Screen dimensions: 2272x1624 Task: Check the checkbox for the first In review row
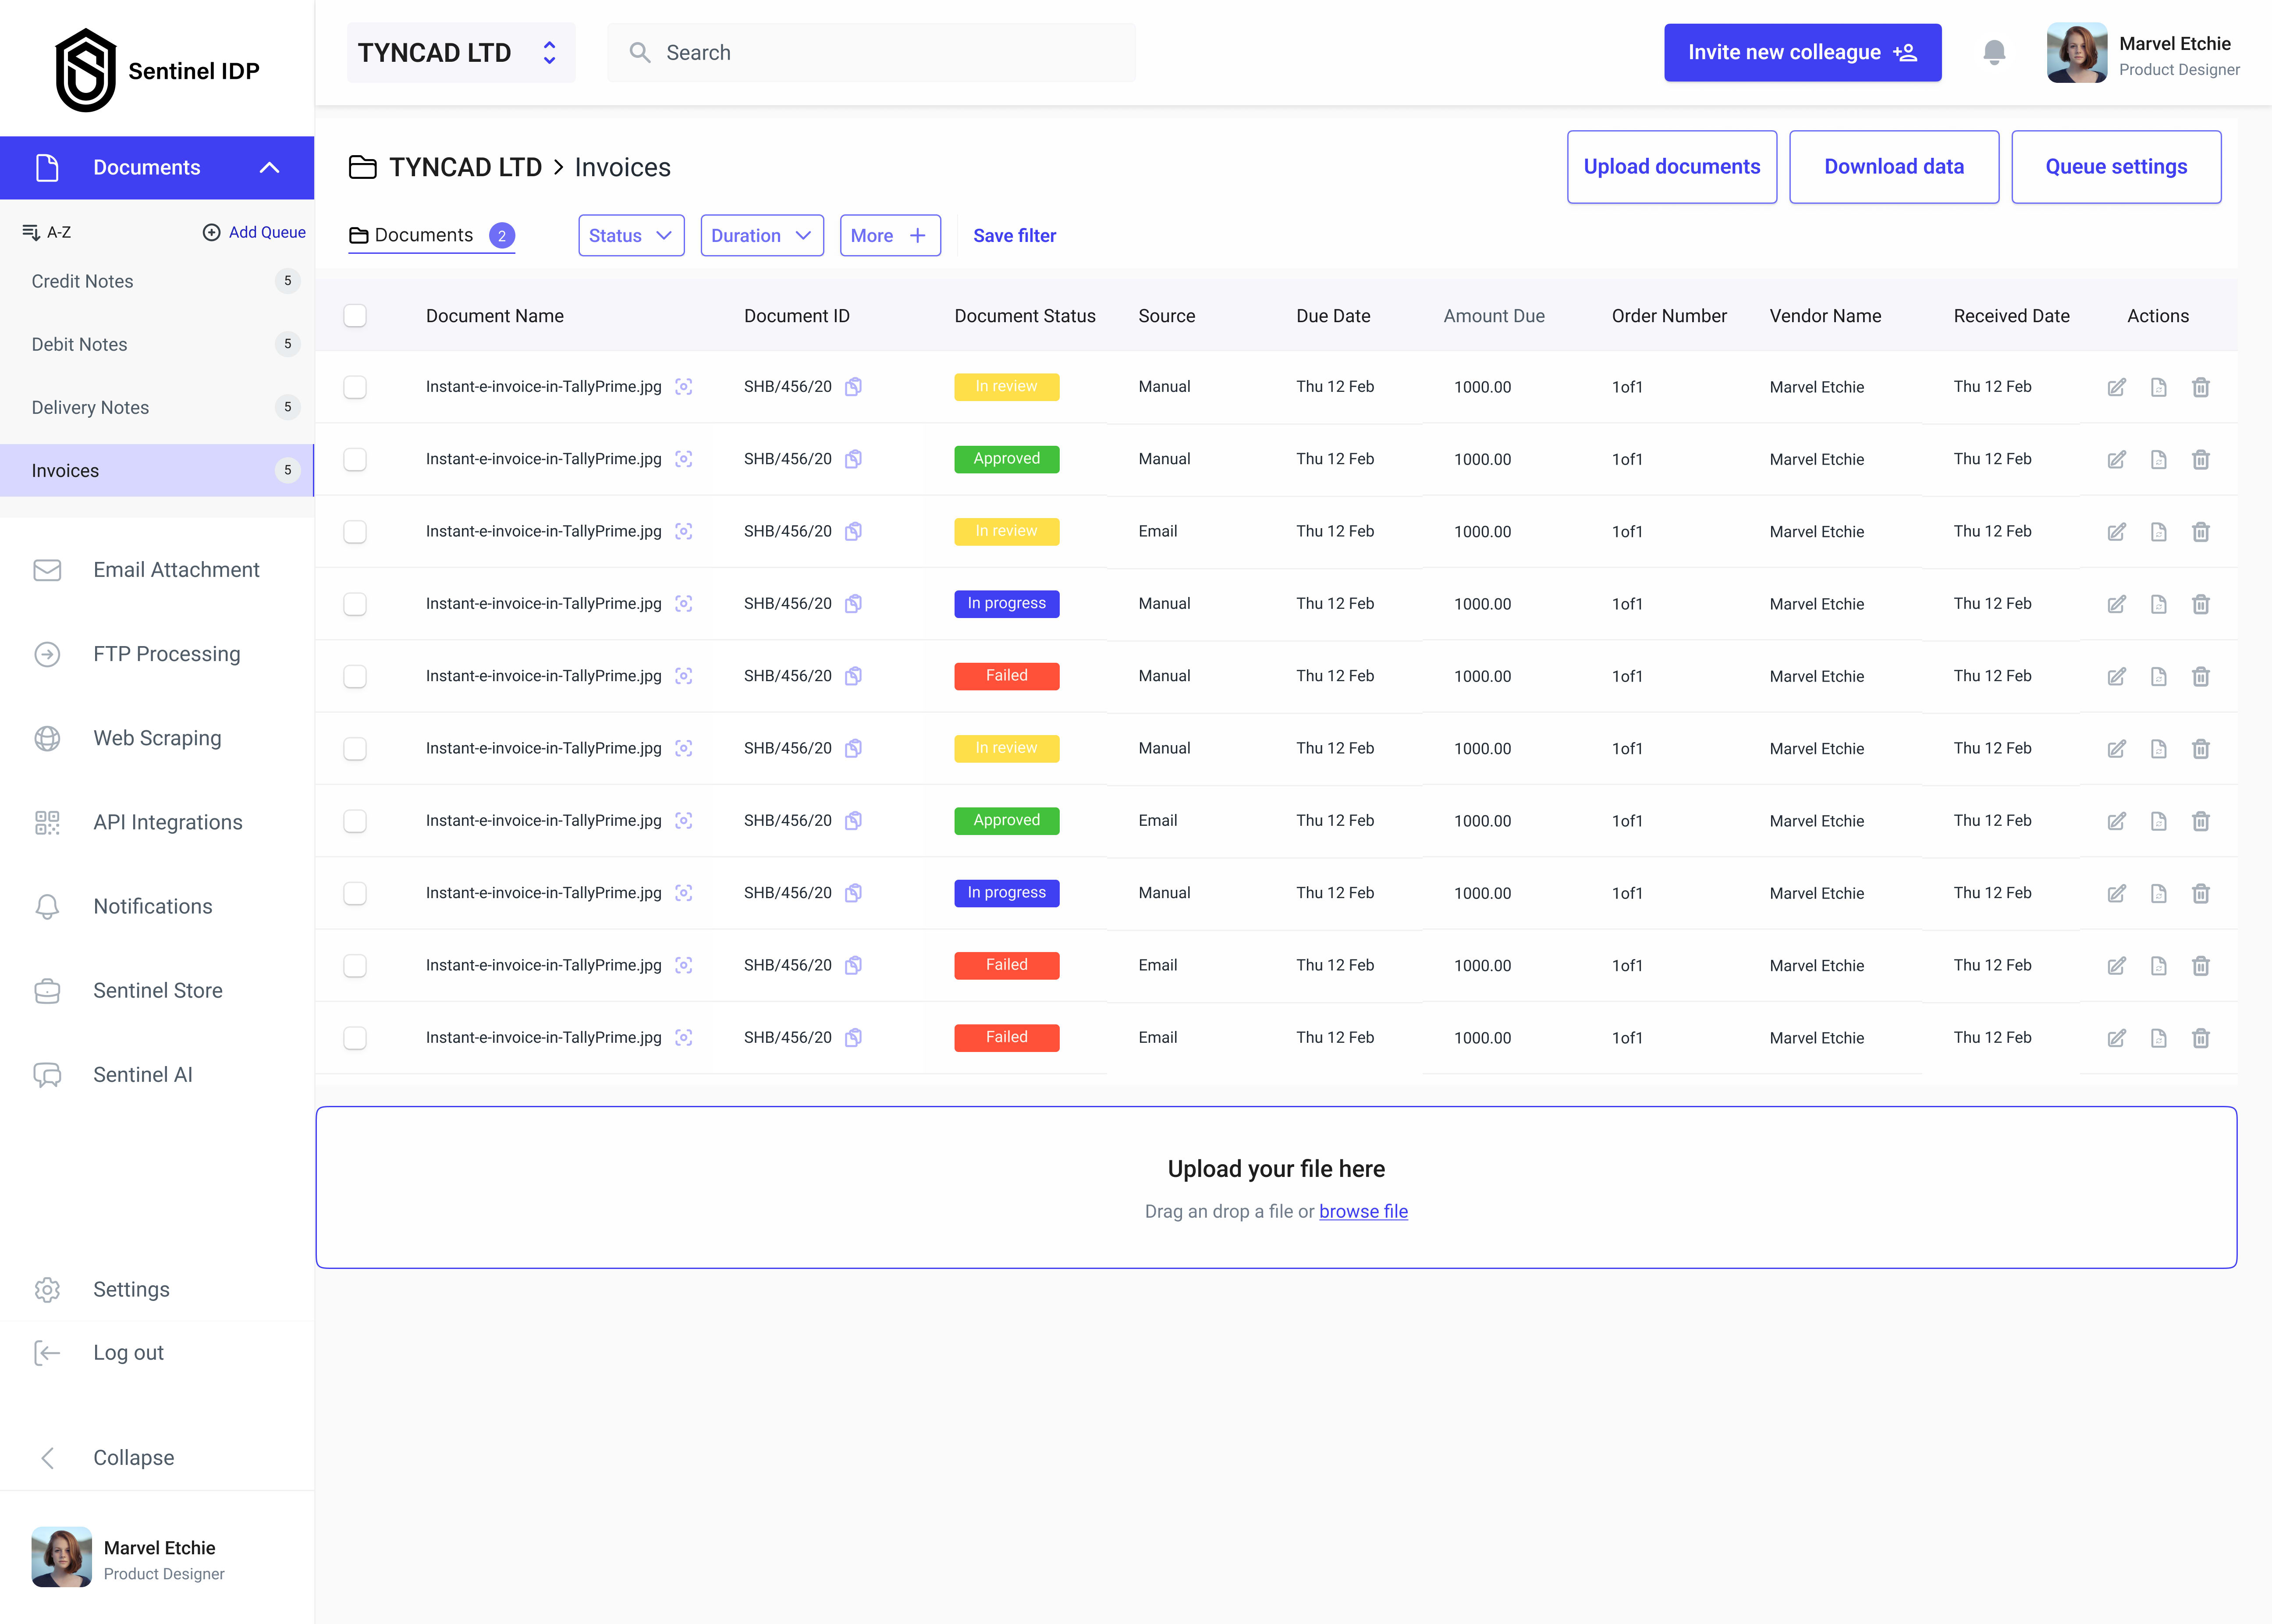pos(355,387)
